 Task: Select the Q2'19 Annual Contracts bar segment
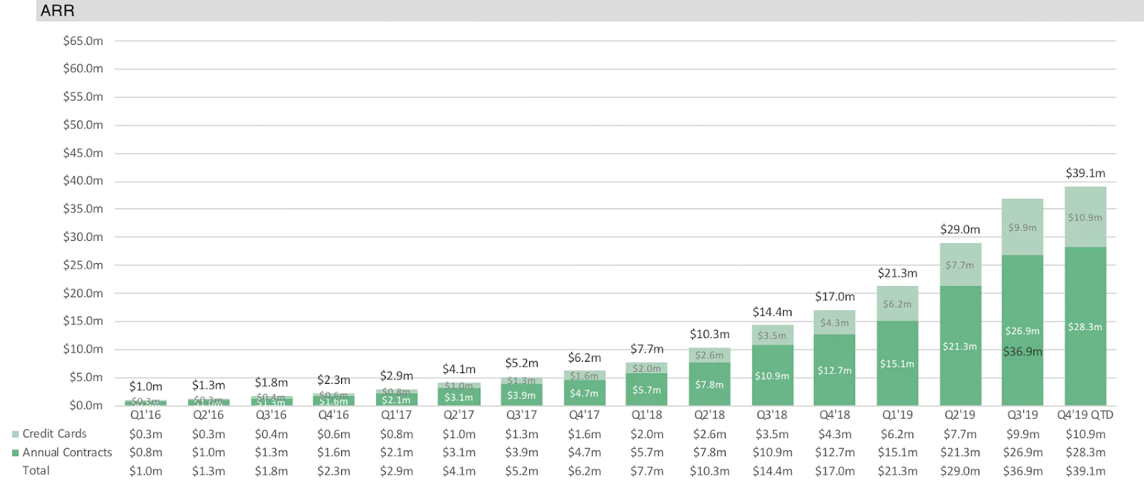(x=960, y=345)
